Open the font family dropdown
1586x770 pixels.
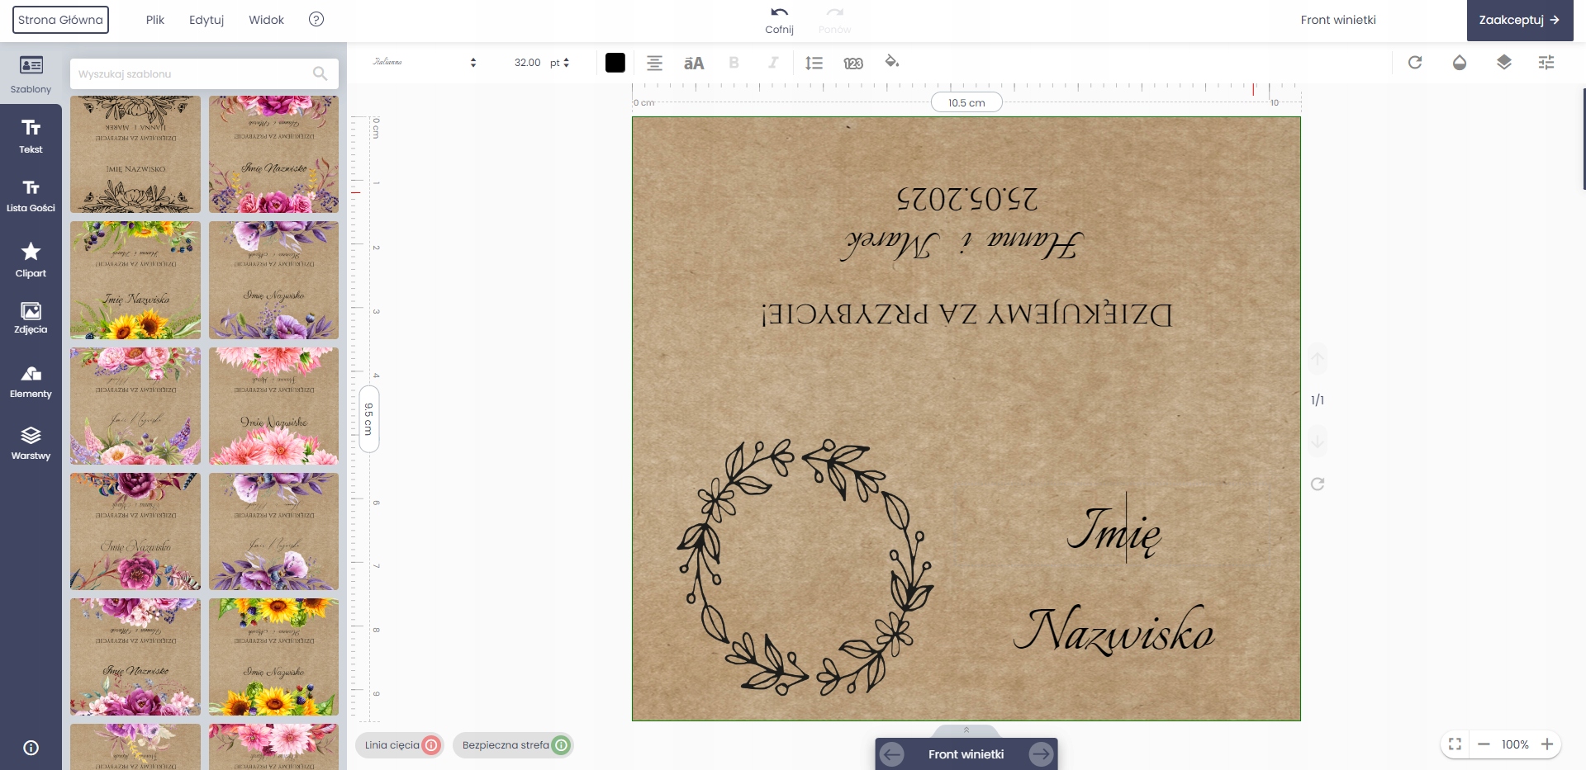pos(424,63)
